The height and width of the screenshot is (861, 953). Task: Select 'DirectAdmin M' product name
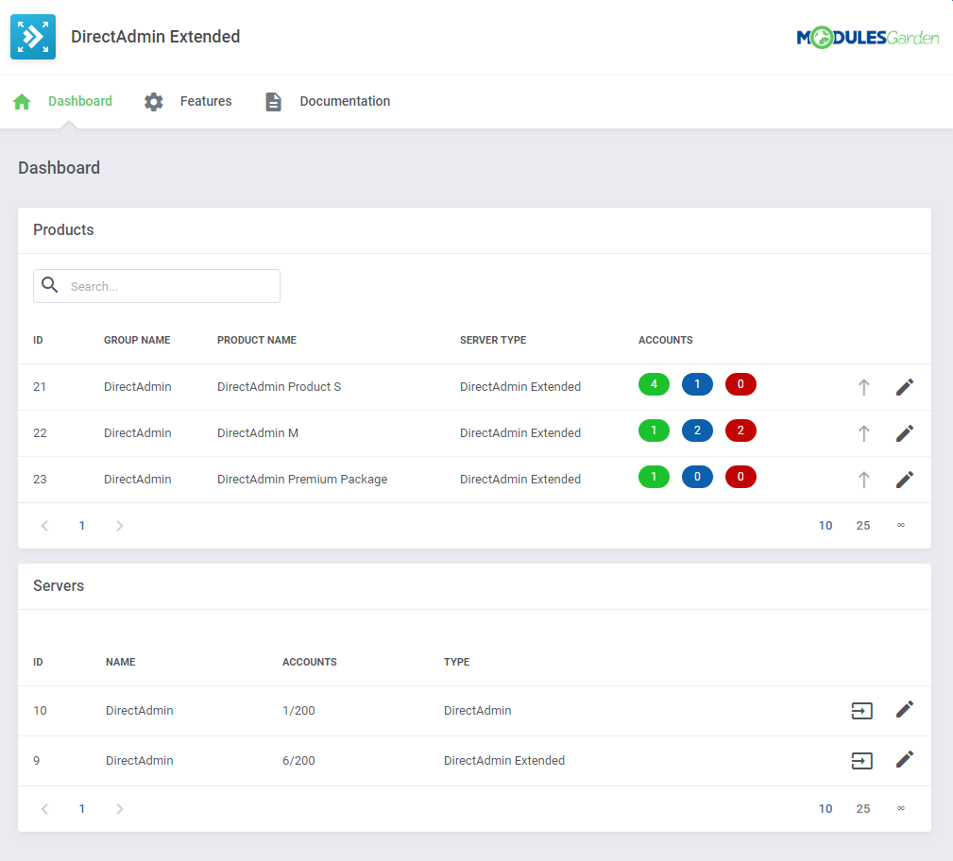click(x=258, y=433)
